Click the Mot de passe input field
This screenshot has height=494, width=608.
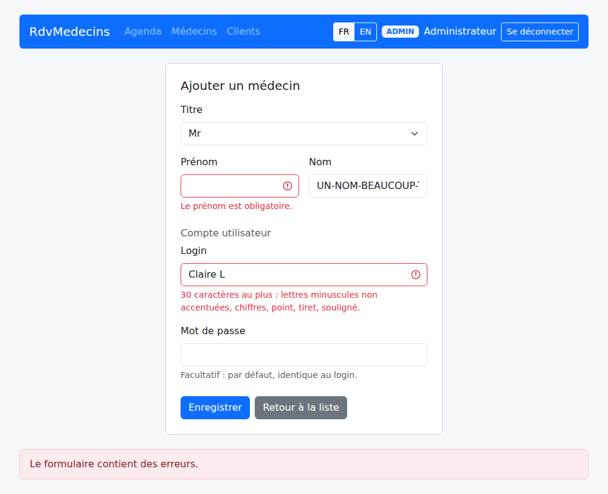304,355
